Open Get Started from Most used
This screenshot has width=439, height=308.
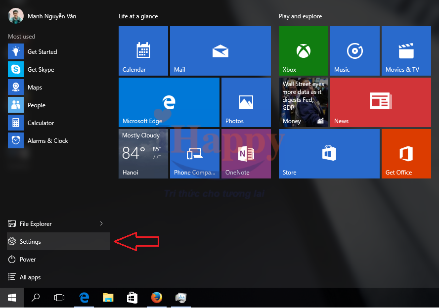click(x=58, y=51)
